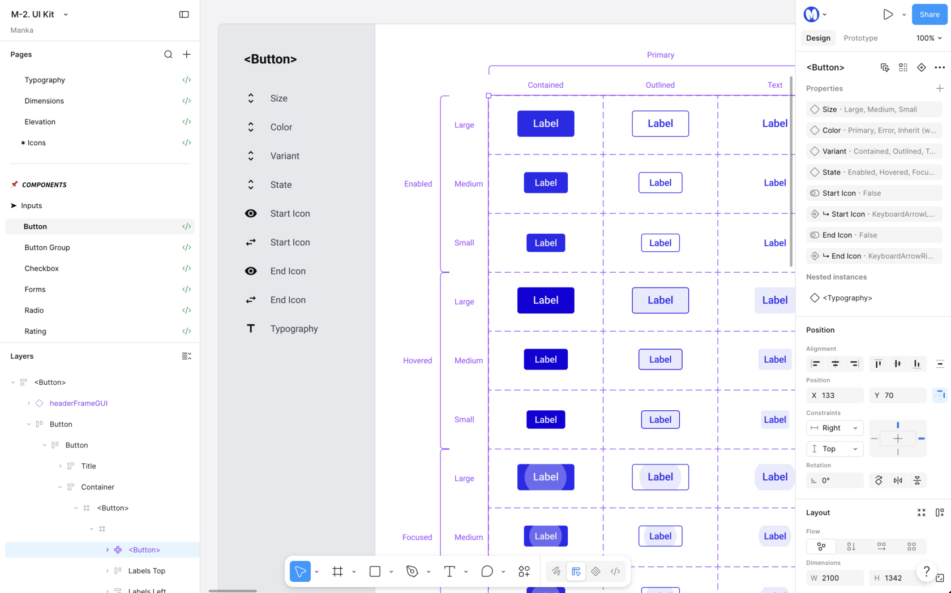Open the more options ellipsis for <Button>
951x593 pixels.
pyautogui.click(x=940, y=67)
